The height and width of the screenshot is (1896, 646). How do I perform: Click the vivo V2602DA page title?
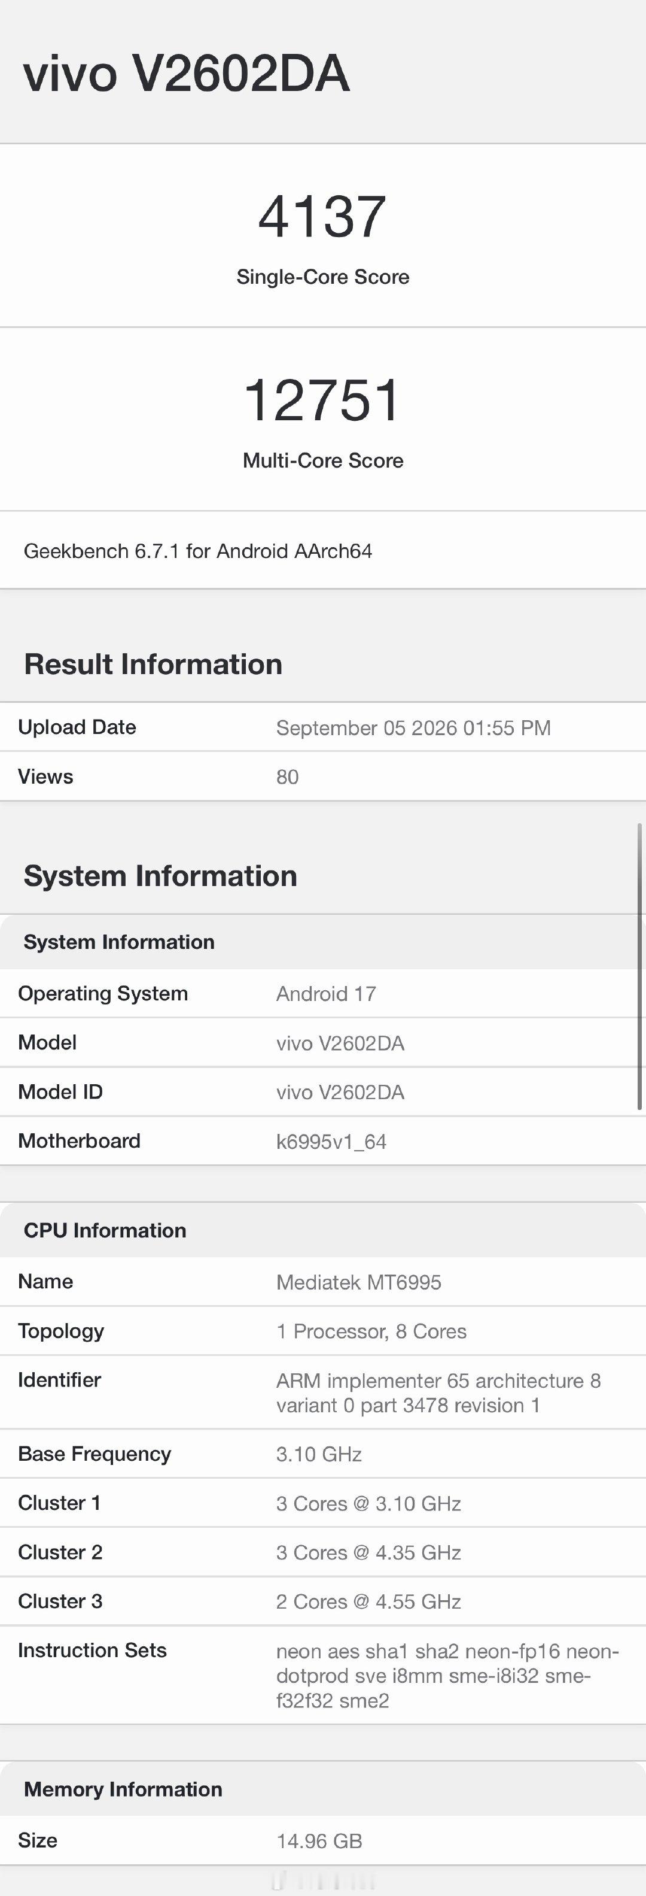coord(186,74)
